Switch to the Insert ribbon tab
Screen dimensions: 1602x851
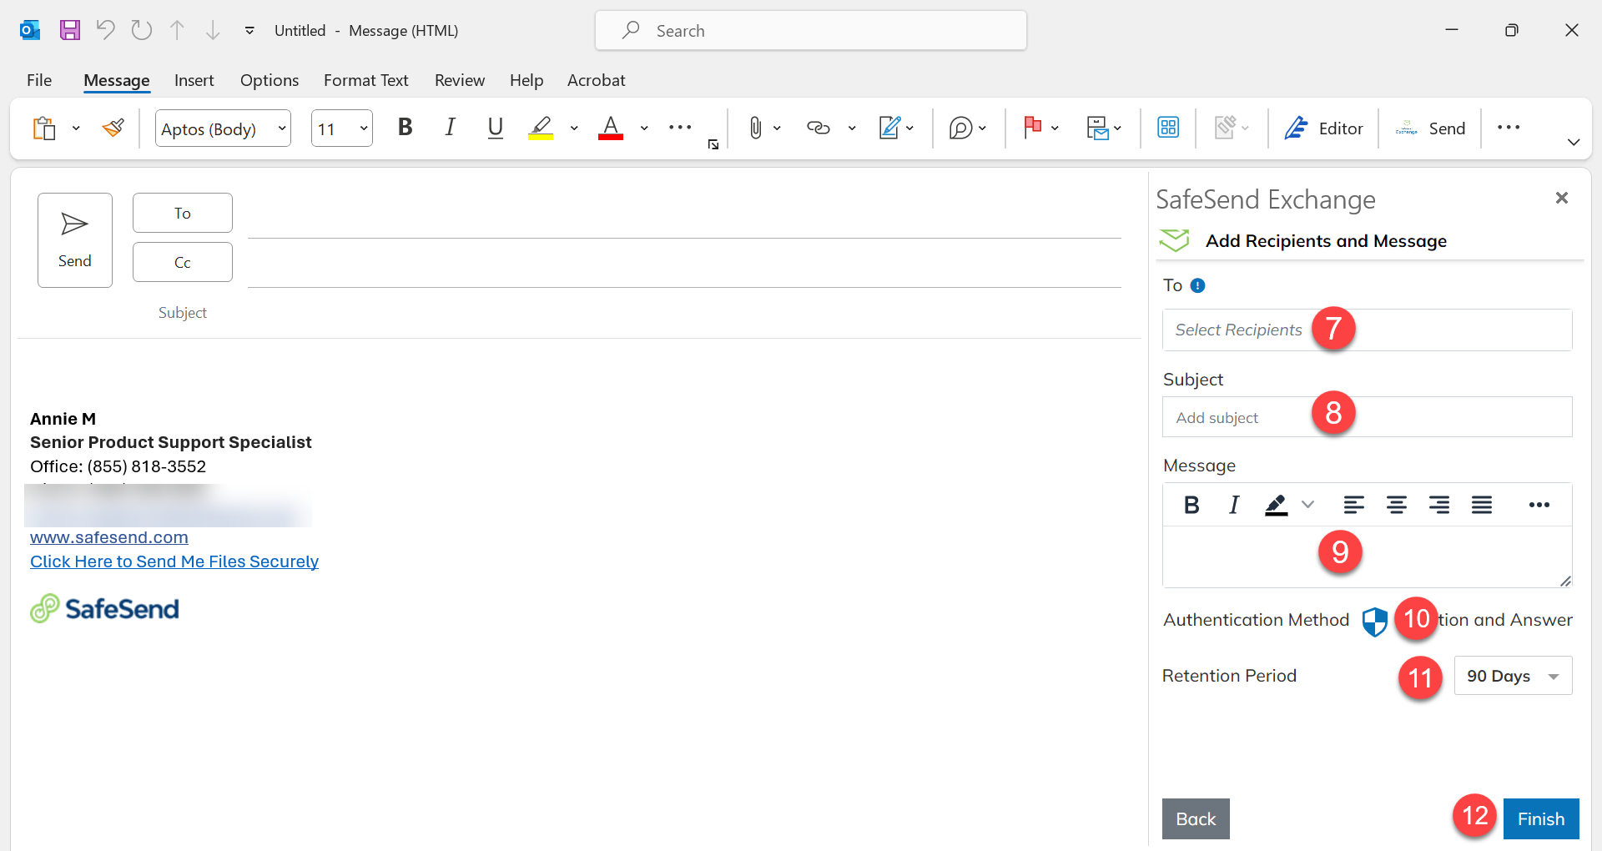pos(194,80)
